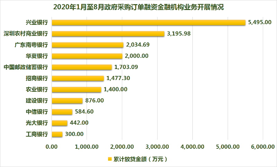This screenshot has width=277, height=167.
Task: Select data label 1,477.30
Action: pyautogui.click(x=118, y=78)
